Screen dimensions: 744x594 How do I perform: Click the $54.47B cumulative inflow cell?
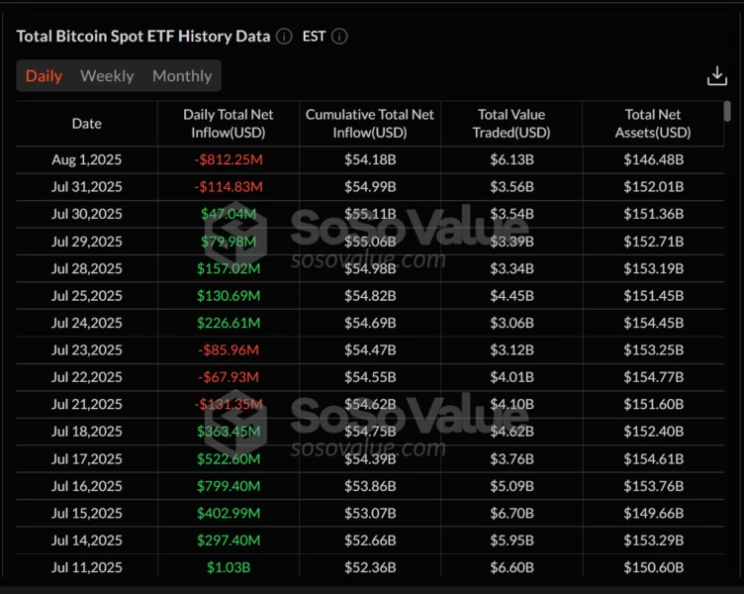tap(370, 349)
